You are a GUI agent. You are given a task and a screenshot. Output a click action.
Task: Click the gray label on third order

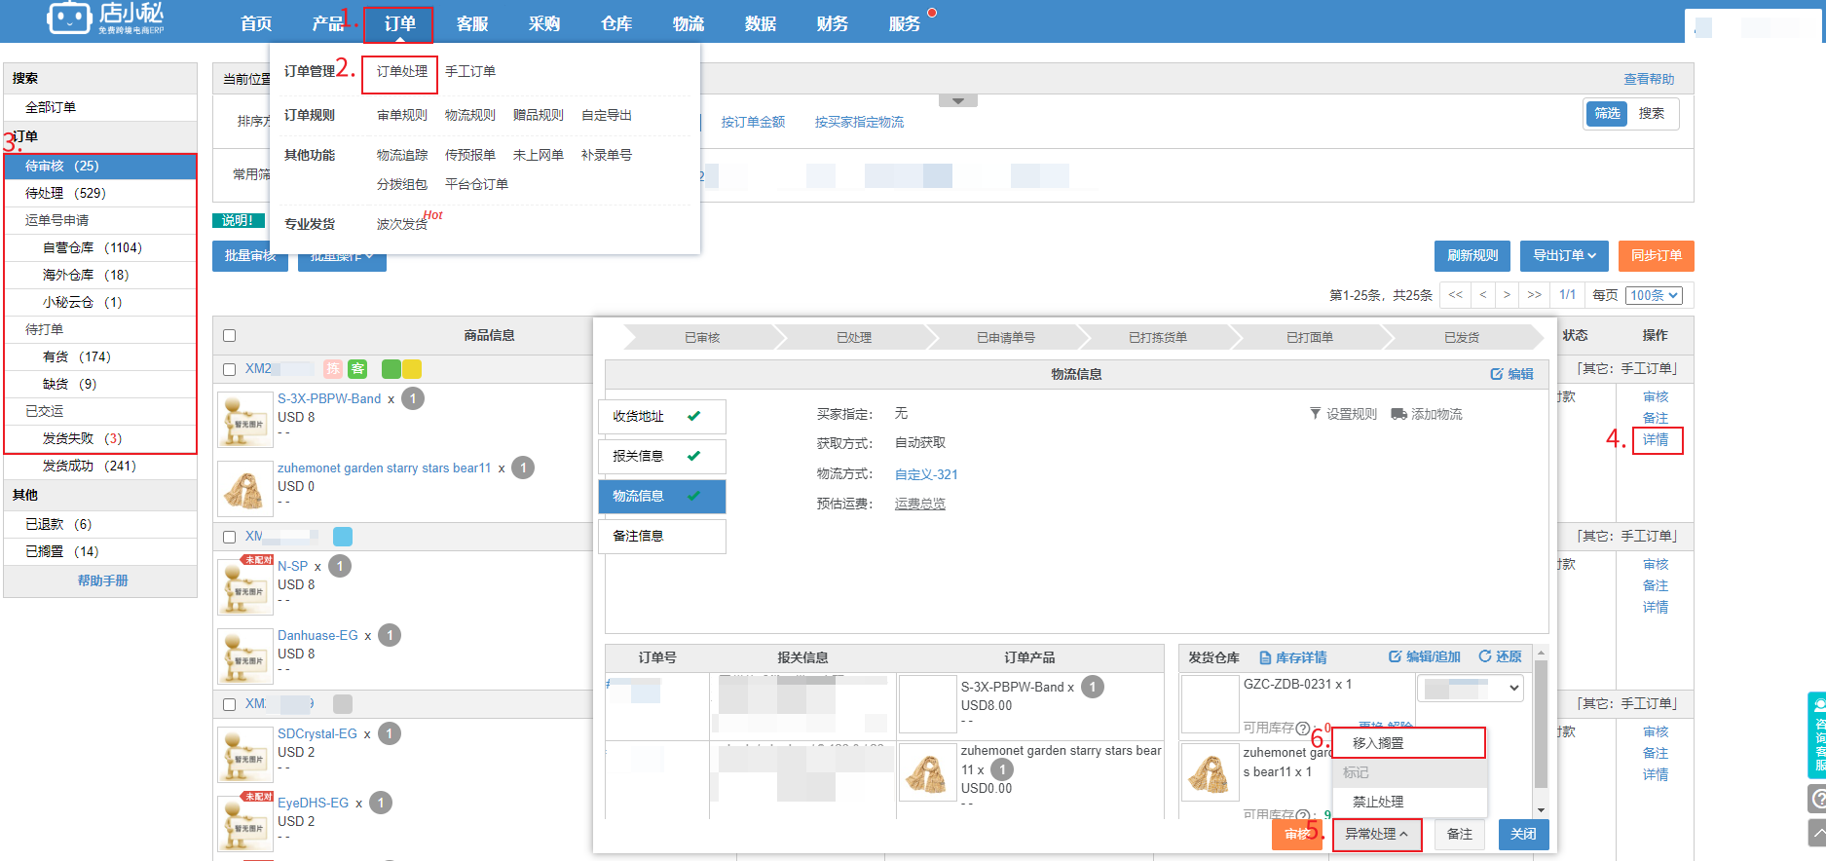[343, 704]
